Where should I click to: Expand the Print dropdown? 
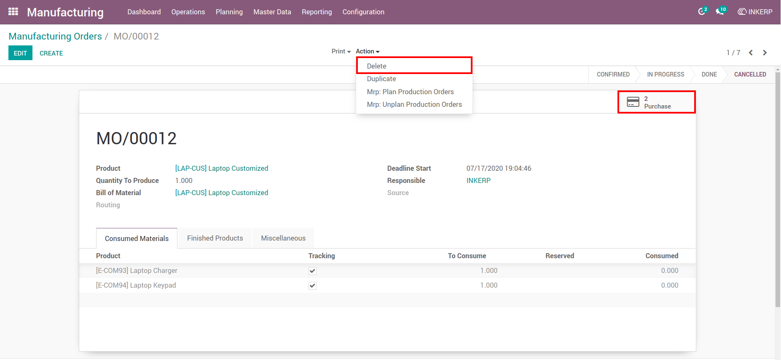(x=341, y=51)
